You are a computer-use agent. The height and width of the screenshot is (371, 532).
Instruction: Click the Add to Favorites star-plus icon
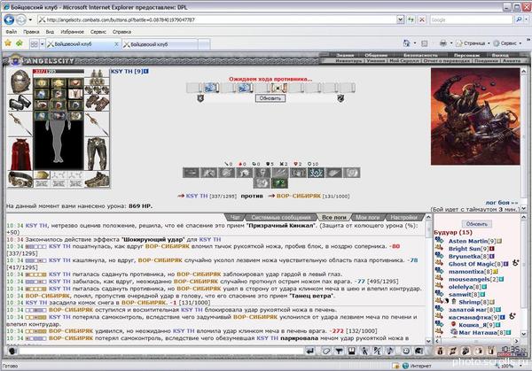20,43
